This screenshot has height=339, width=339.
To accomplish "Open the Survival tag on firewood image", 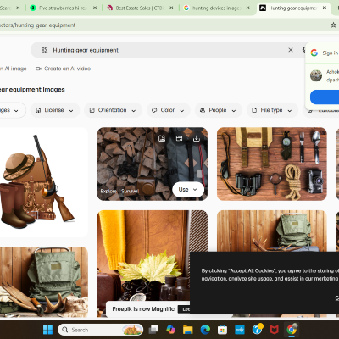I will (130, 191).
